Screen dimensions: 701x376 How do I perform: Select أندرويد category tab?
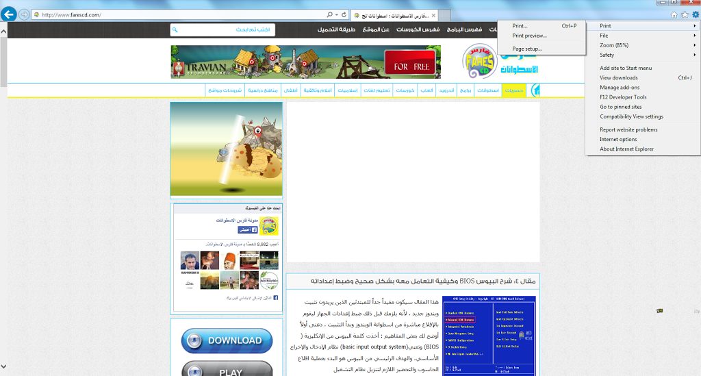446,90
